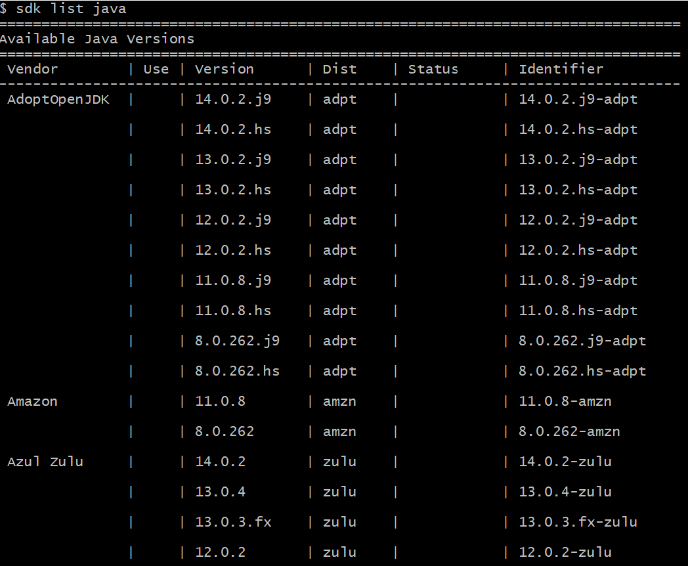Image resolution: width=688 pixels, height=566 pixels.
Task: Click version 8.0.262.hs
Action: click(238, 371)
